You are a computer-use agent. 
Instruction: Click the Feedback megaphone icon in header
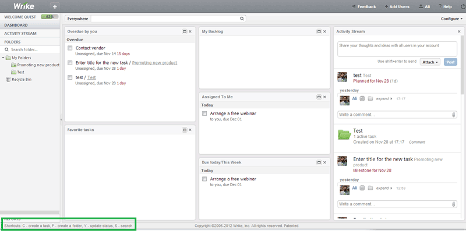coord(354,6)
